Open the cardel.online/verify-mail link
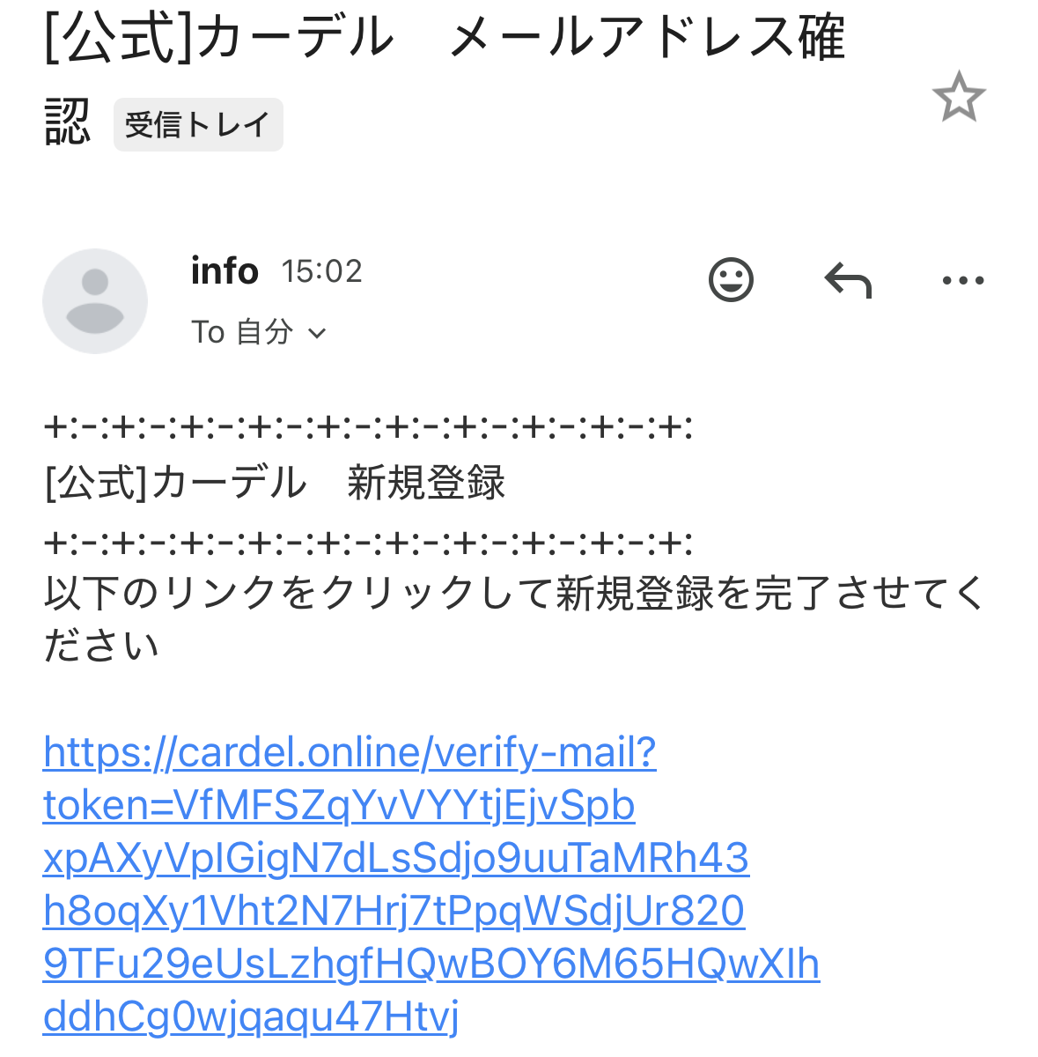This screenshot has height=1057, width=1038. coord(350,752)
